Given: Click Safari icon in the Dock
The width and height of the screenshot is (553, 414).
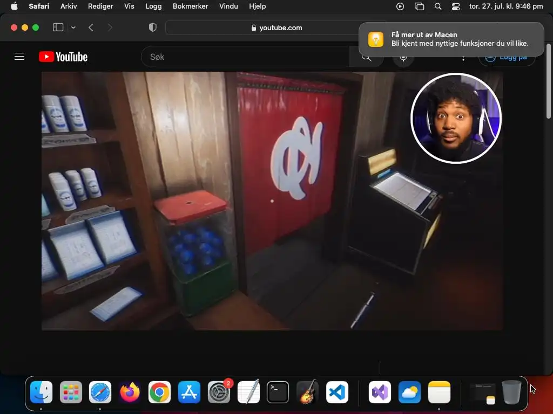Looking at the screenshot, I should (100, 392).
